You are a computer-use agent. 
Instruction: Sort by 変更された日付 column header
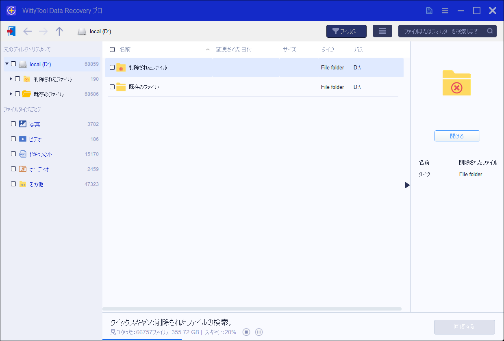click(x=234, y=50)
